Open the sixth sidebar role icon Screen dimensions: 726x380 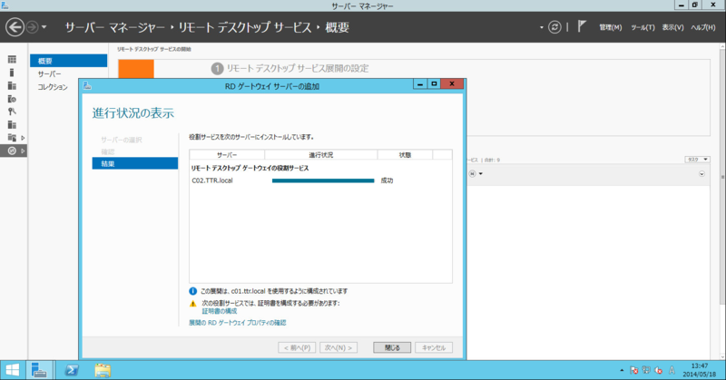(x=12, y=124)
